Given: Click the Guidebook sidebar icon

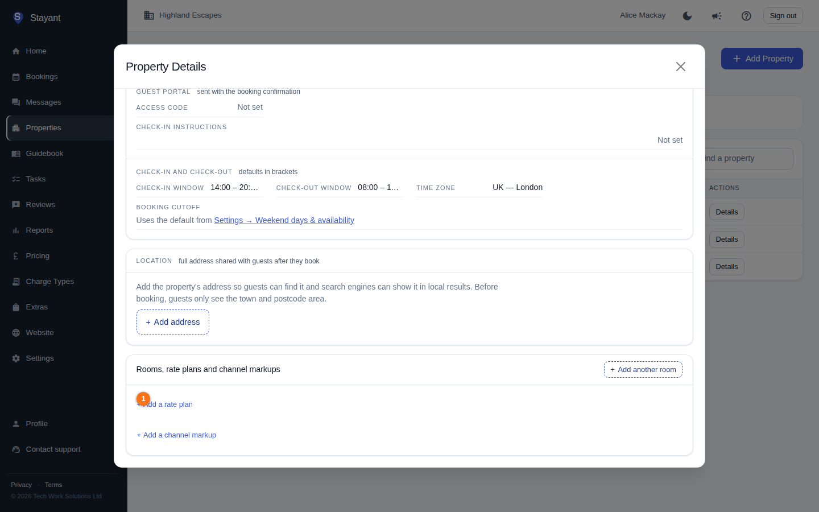Looking at the screenshot, I should click(x=16, y=154).
